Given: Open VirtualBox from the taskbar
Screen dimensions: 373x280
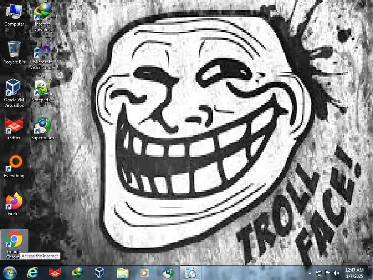Looking at the screenshot, I should click(x=99, y=273).
